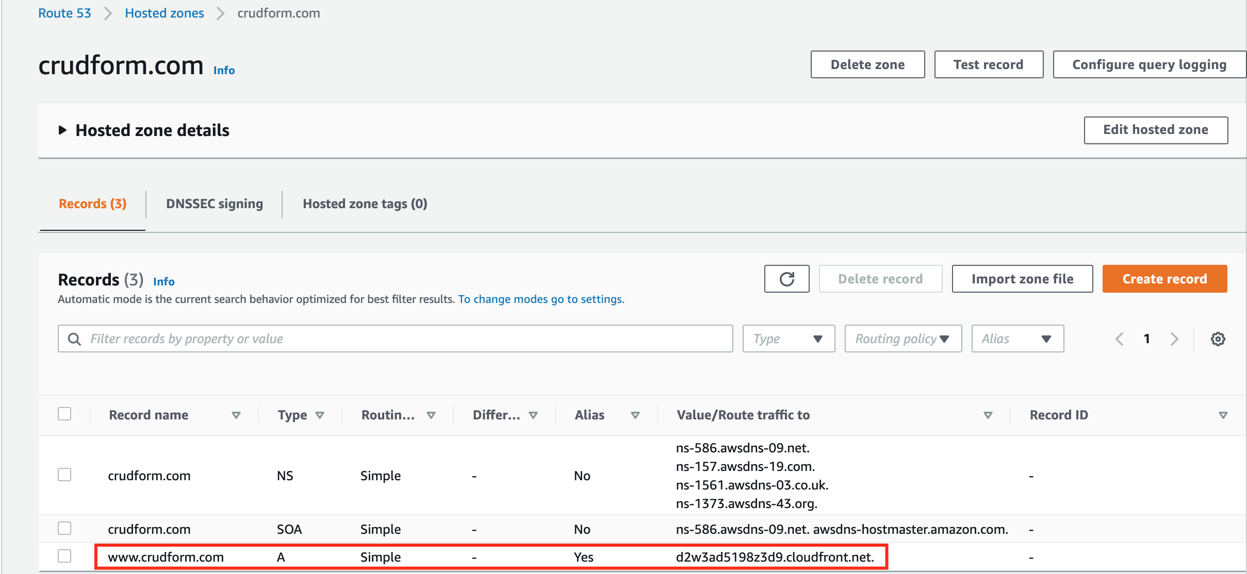Follow the Hosted zones breadcrumb link
This screenshot has height=574, width=1247.
pyautogui.click(x=164, y=13)
